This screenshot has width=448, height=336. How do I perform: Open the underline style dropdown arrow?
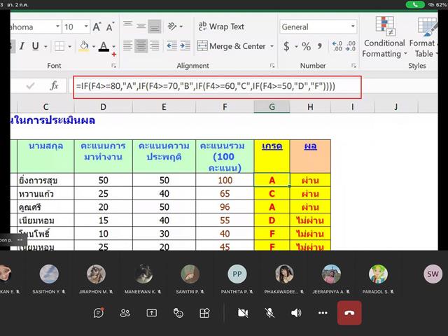click(x=45, y=46)
